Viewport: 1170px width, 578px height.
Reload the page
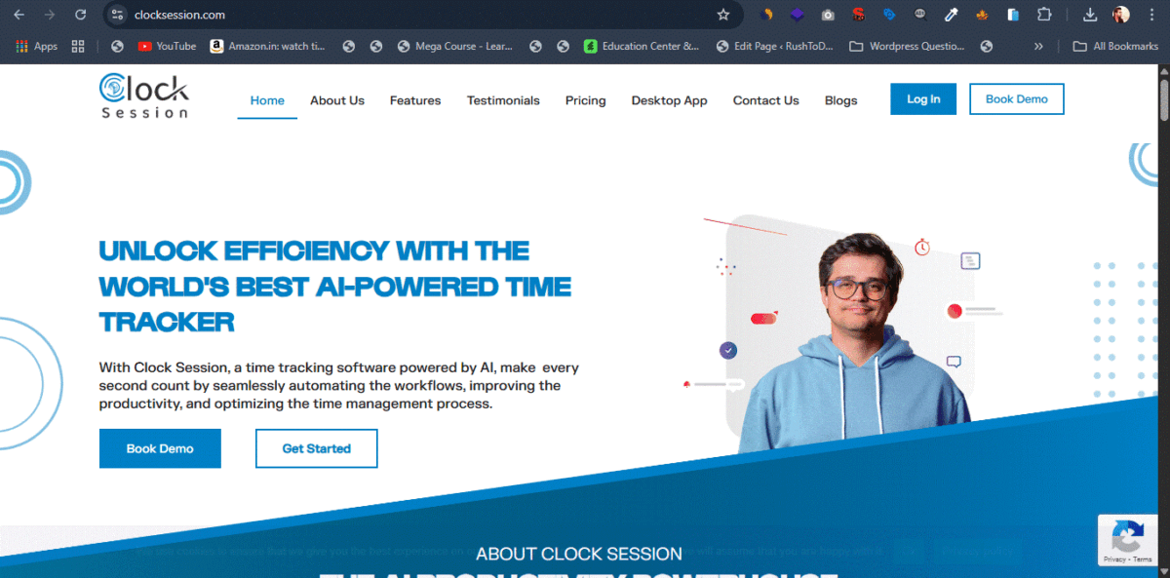(80, 15)
